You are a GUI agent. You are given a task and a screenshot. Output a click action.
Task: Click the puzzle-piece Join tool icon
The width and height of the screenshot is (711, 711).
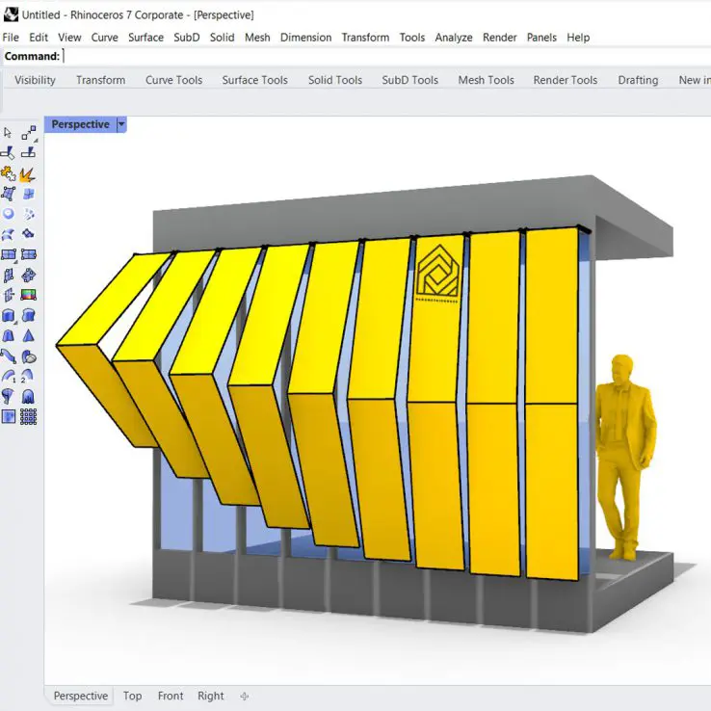(9, 173)
